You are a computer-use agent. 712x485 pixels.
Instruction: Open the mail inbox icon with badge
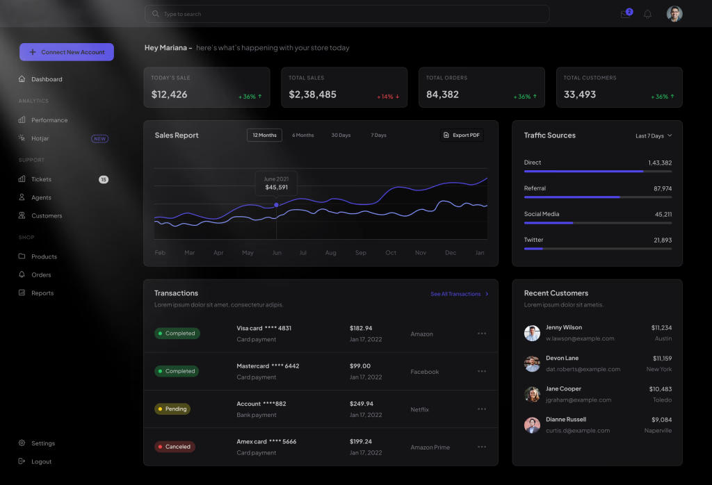[626, 14]
